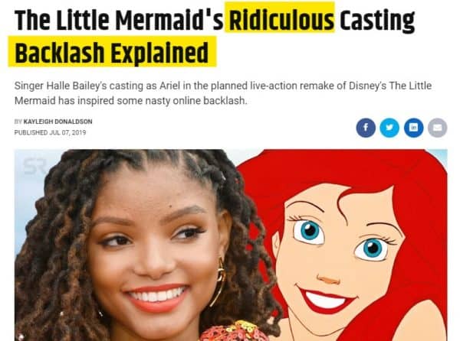Share the article on Twitter
This screenshot has width=460, height=341.
pyautogui.click(x=389, y=128)
